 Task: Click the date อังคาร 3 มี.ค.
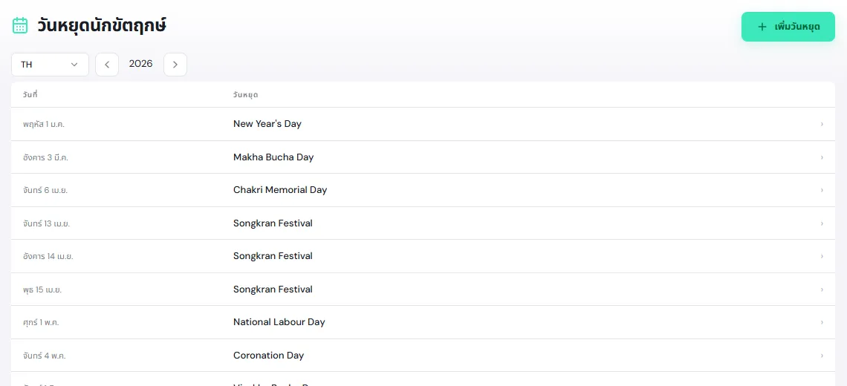pos(45,157)
